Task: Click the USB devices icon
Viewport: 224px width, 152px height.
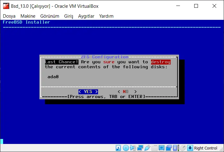Action: [x=147, y=148]
